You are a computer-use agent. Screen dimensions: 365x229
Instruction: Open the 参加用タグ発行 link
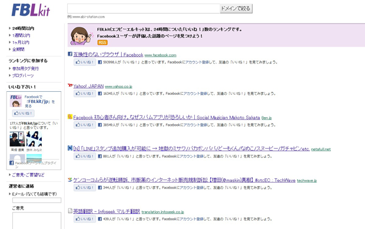[x=25, y=69]
